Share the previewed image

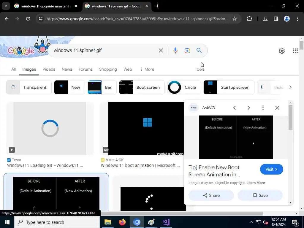(x=211, y=195)
